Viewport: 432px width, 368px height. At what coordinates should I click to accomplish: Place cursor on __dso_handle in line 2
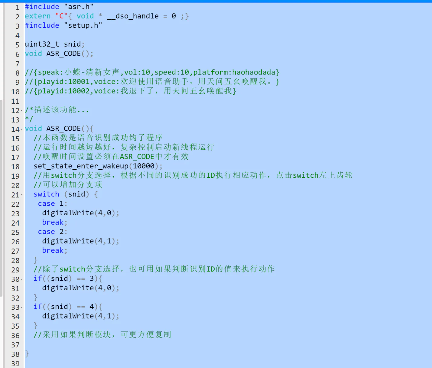133,16
